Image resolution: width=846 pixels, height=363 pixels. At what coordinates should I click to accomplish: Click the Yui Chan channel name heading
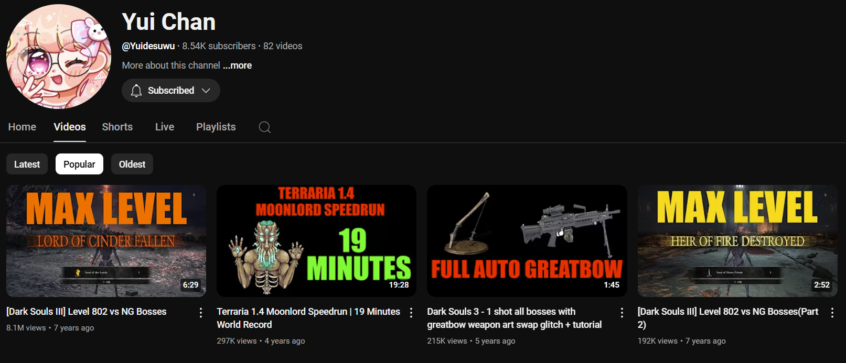point(169,22)
